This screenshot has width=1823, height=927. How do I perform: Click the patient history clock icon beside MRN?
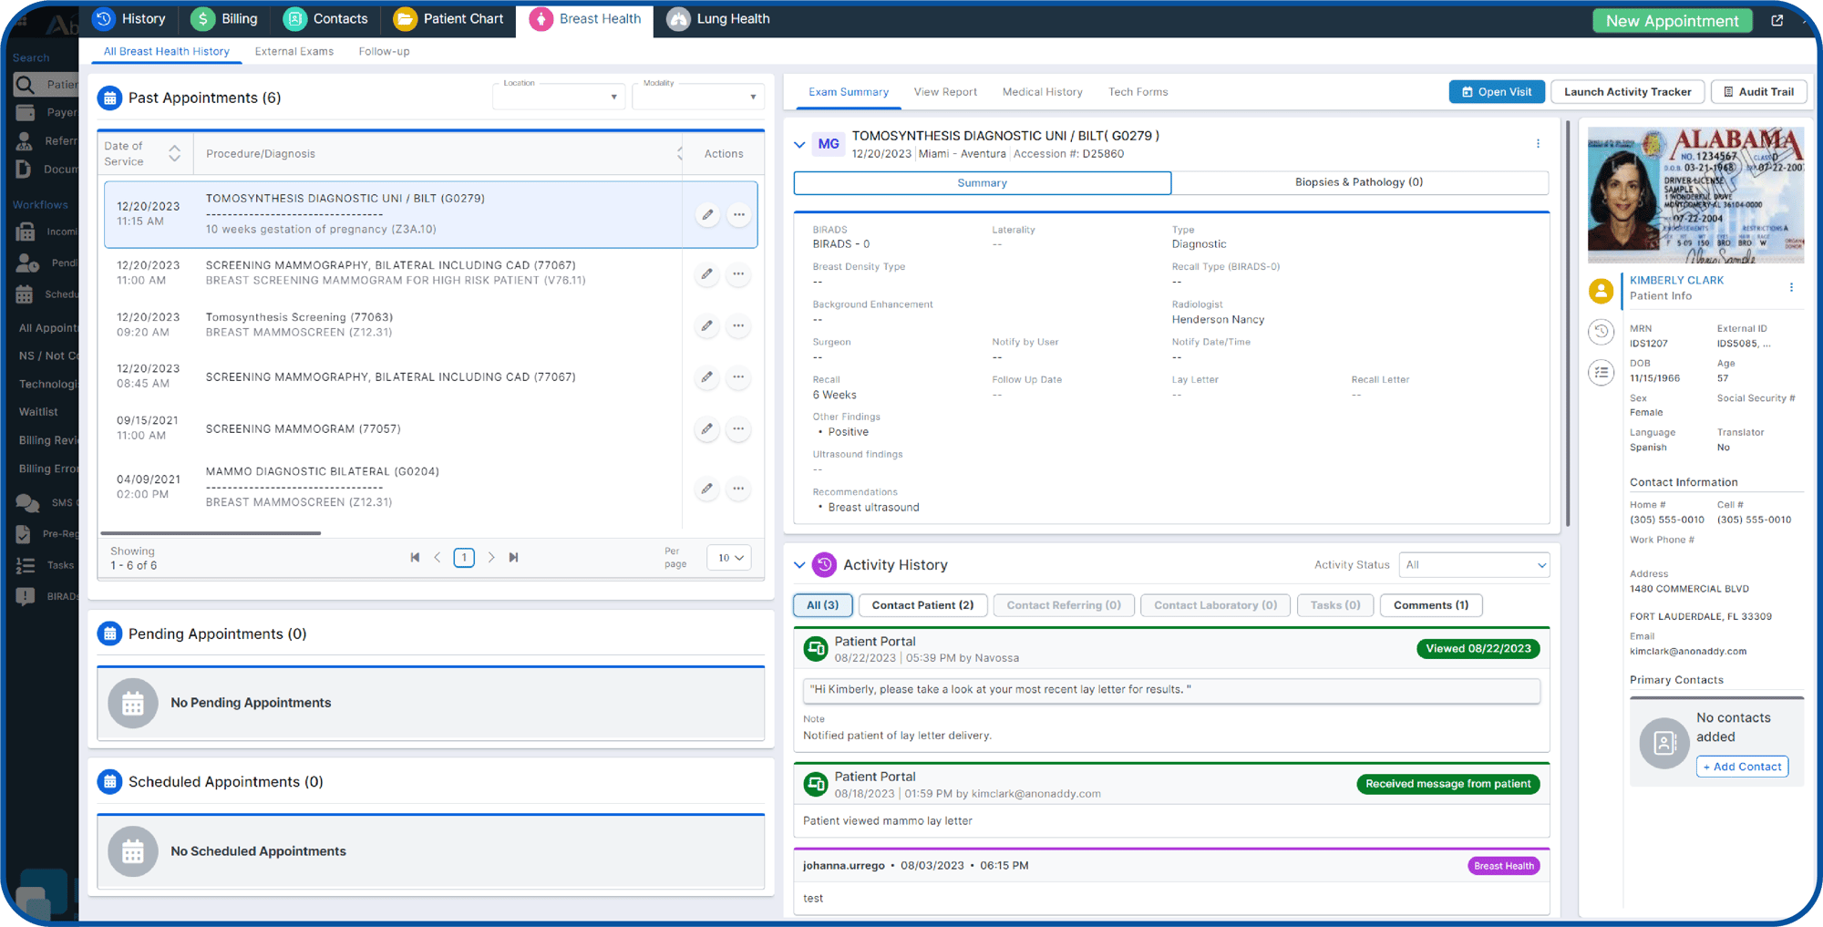click(1601, 332)
